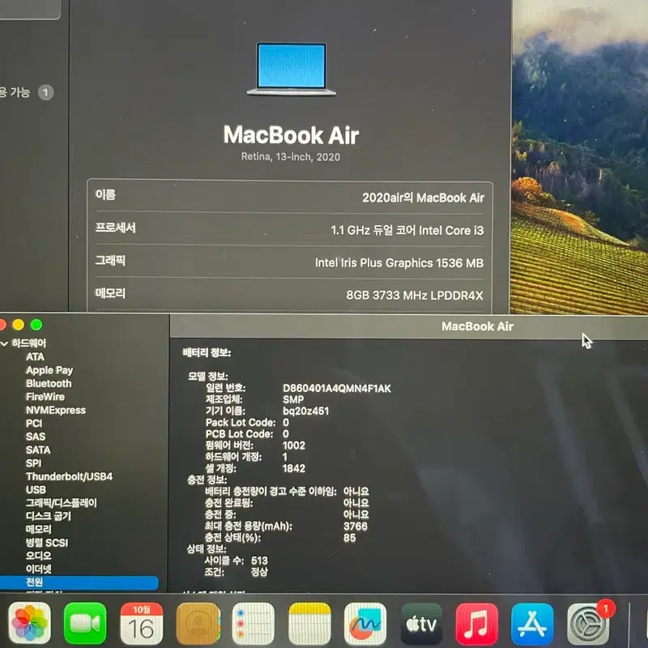The image size is (648, 648).
Task: Open the Photos app in the Dock
Action: tap(29, 623)
